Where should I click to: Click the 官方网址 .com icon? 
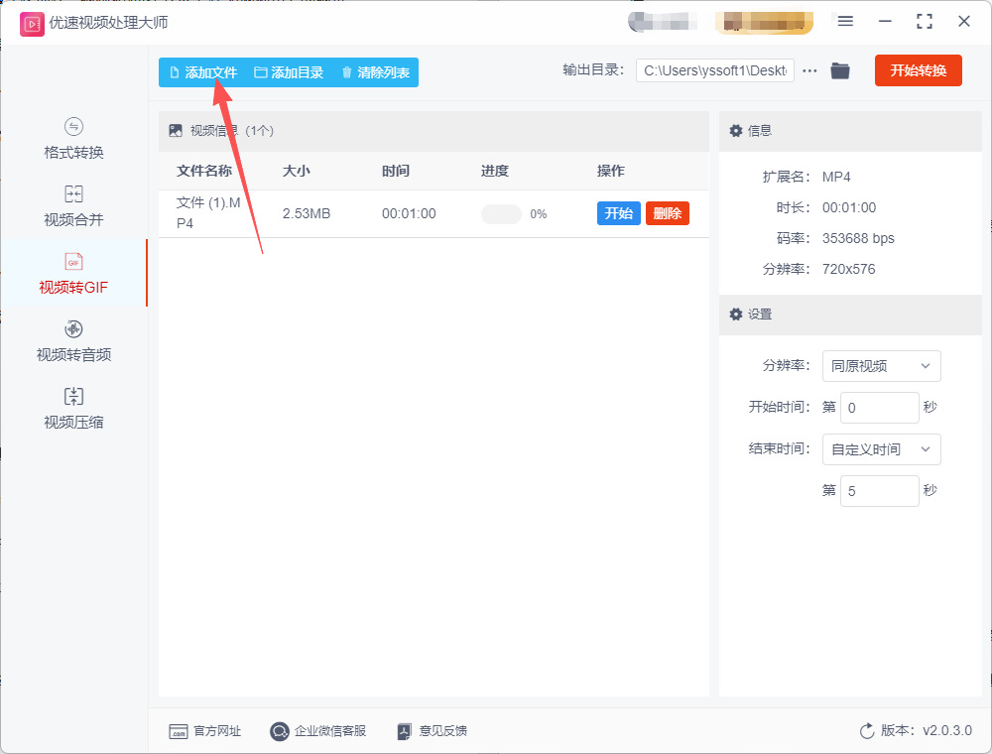(x=179, y=732)
